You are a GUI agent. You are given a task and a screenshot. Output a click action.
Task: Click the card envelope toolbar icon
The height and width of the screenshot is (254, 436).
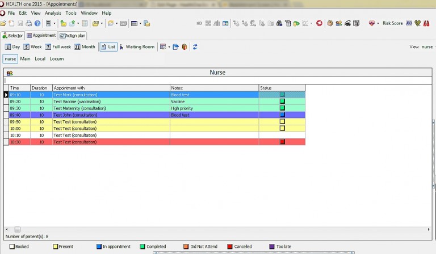(123, 24)
